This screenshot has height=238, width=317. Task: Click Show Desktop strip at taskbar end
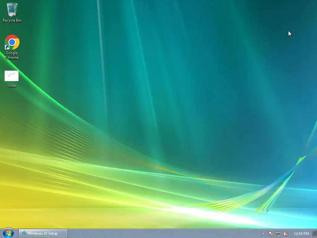coord(315,234)
